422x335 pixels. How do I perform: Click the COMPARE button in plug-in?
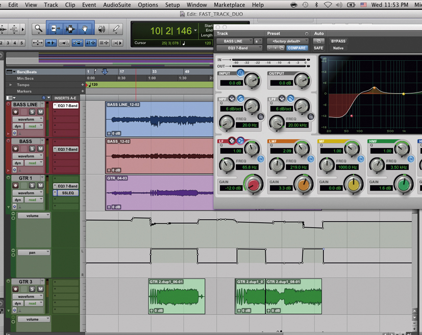[x=296, y=48]
